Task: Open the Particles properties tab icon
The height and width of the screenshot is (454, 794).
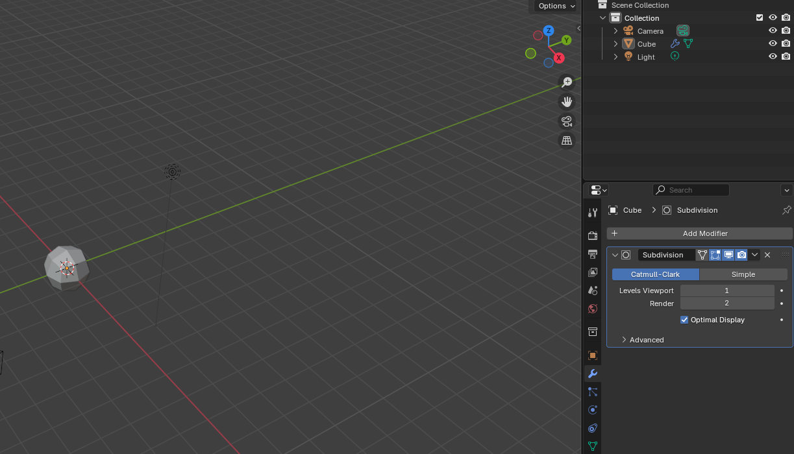Action: (x=592, y=392)
